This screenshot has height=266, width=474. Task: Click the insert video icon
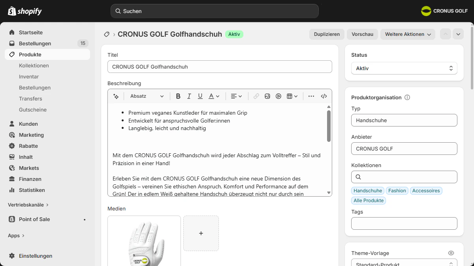pos(278,96)
